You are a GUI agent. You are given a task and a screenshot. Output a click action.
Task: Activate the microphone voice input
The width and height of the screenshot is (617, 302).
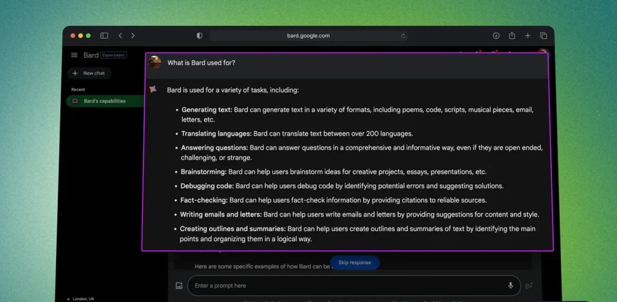tap(510, 286)
